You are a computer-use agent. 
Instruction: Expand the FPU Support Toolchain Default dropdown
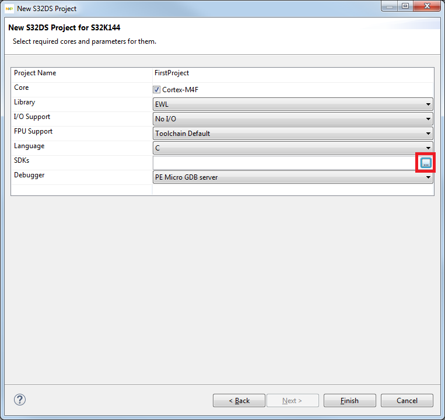point(293,134)
